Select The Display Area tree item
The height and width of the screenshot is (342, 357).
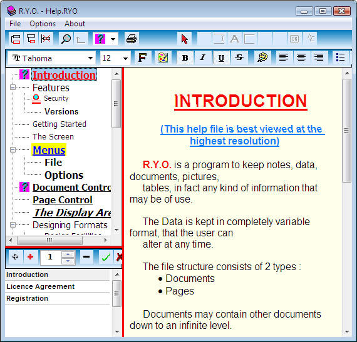[x=72, y=213]
